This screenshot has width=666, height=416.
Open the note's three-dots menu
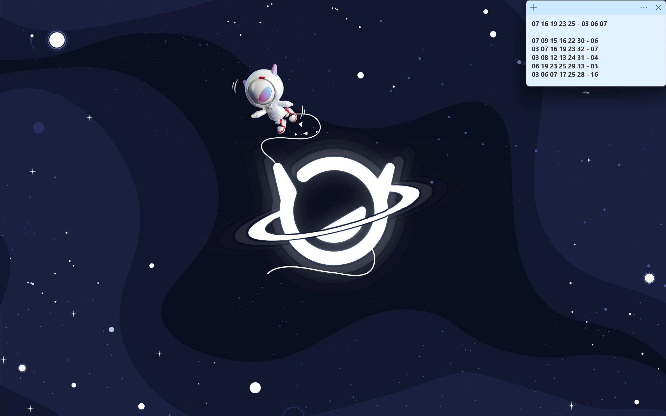[x=644, y=8]
